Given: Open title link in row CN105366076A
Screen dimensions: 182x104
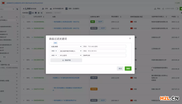Looking at the screenshot, I should (x=66, y=78).
